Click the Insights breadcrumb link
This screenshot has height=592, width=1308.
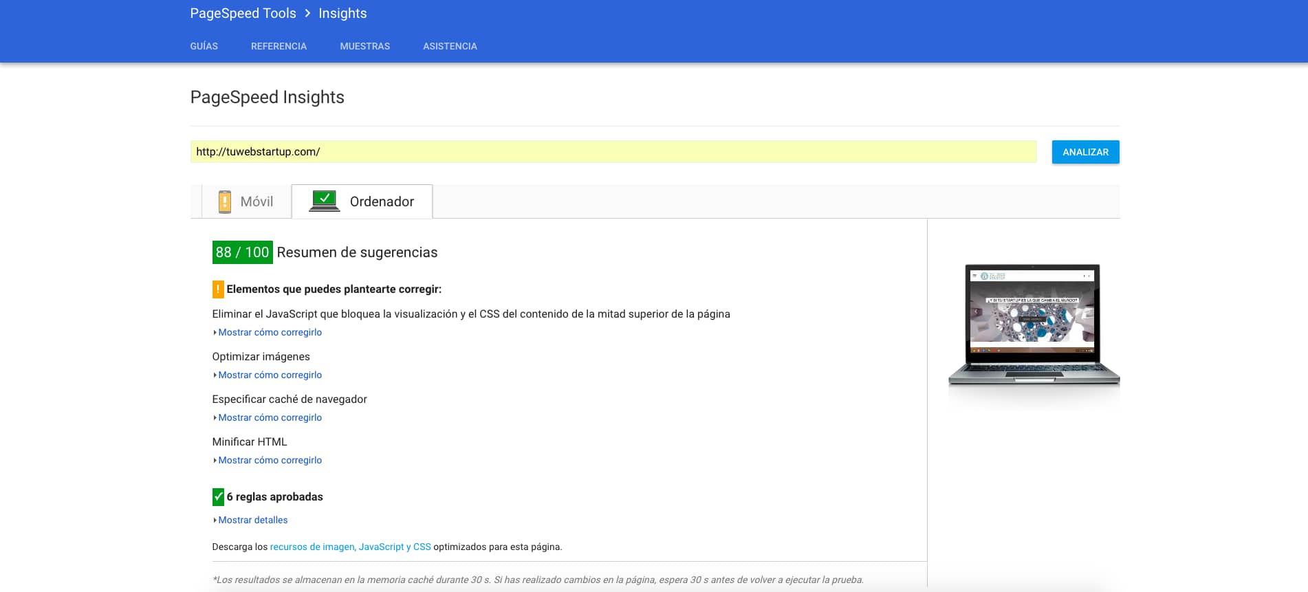342,13
